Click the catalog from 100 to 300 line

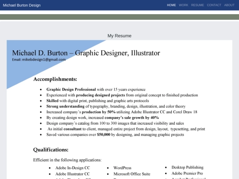coord(115,123)
